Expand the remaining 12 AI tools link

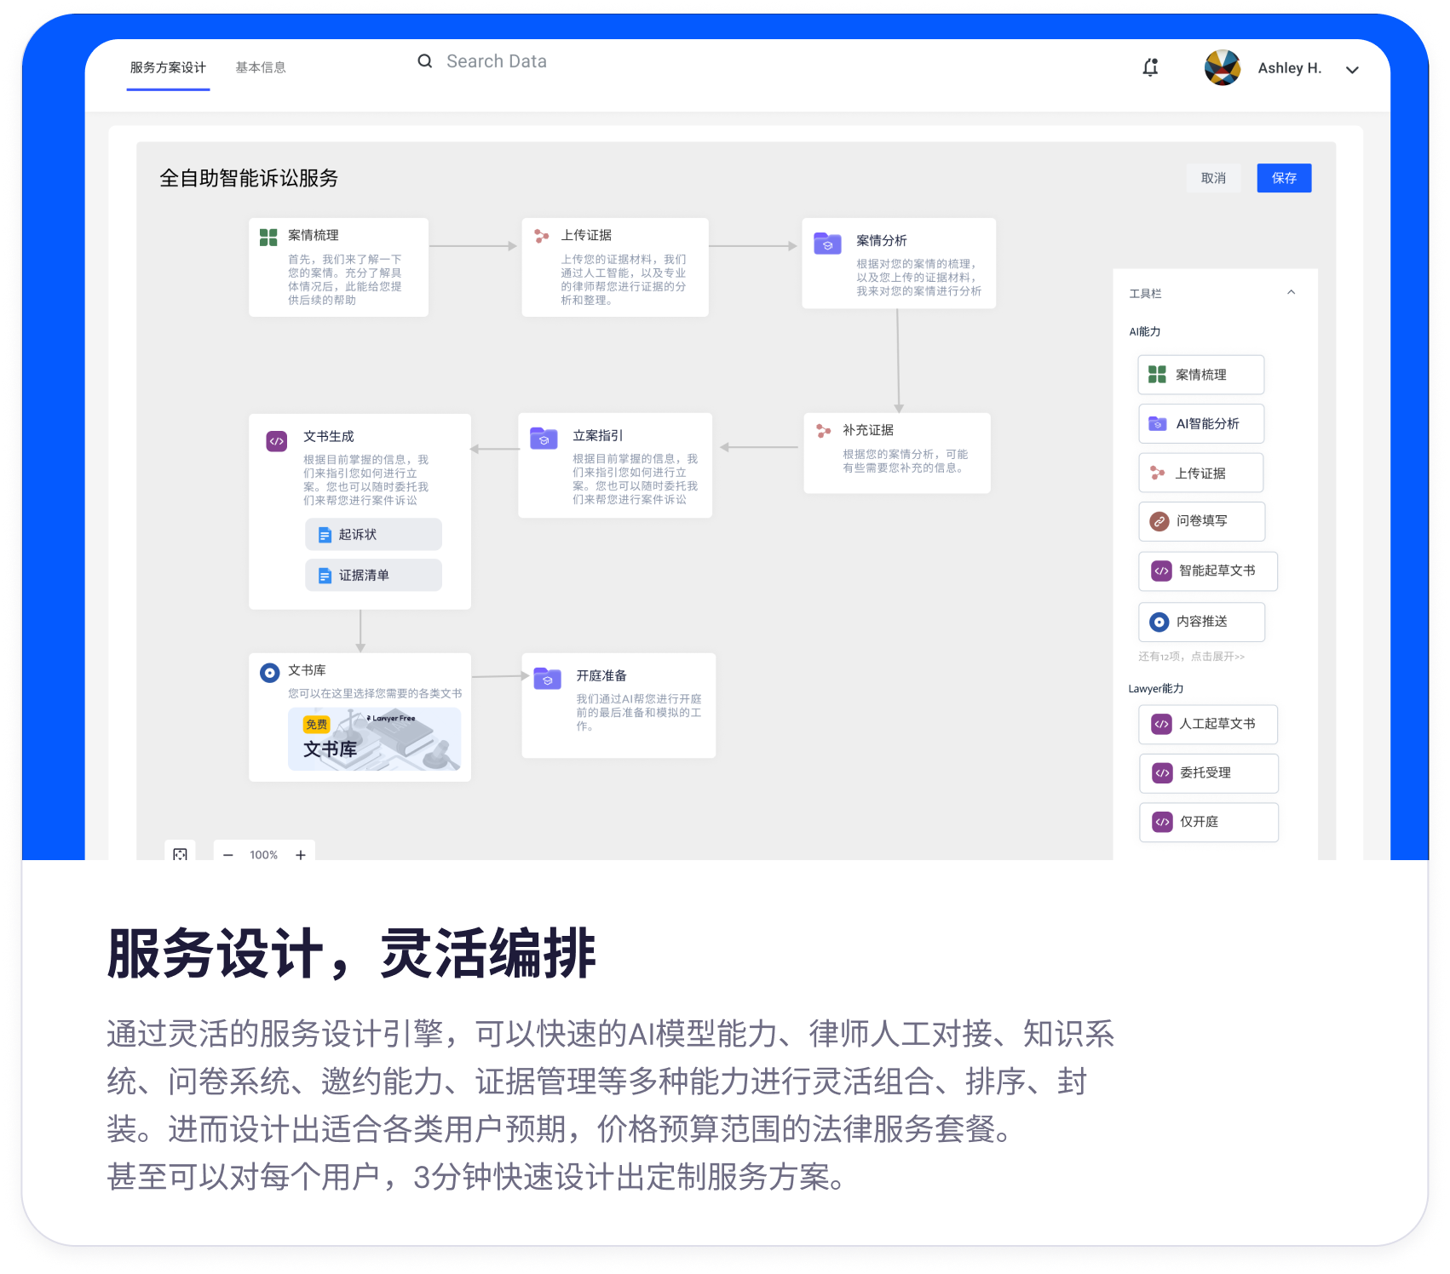[1191, 657]
